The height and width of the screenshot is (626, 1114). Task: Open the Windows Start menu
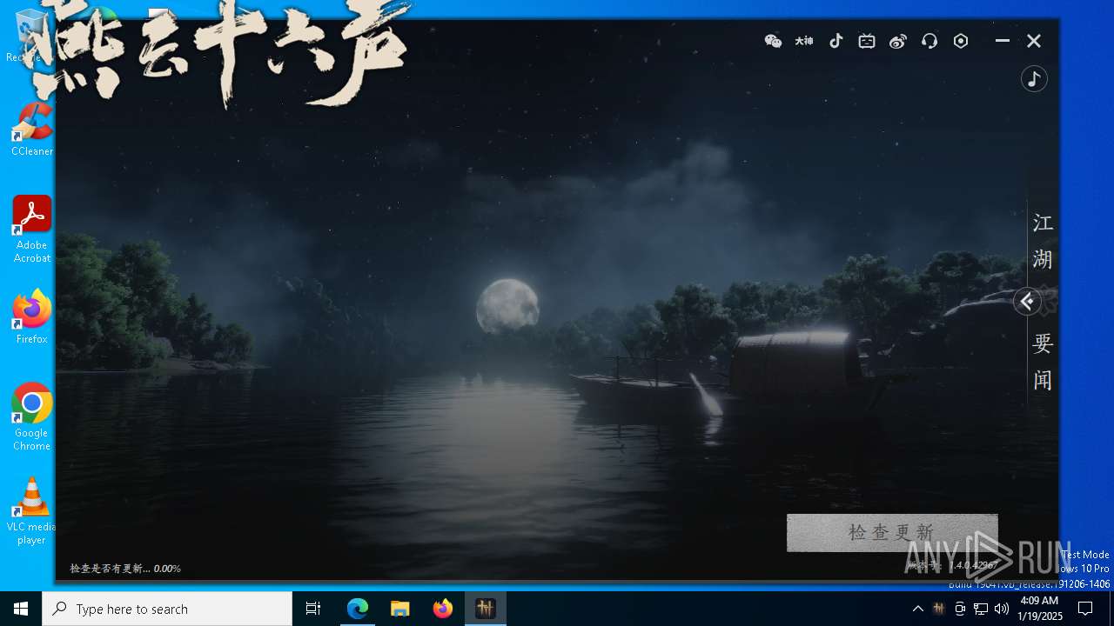pyautogui.click(x=21, y=609)
